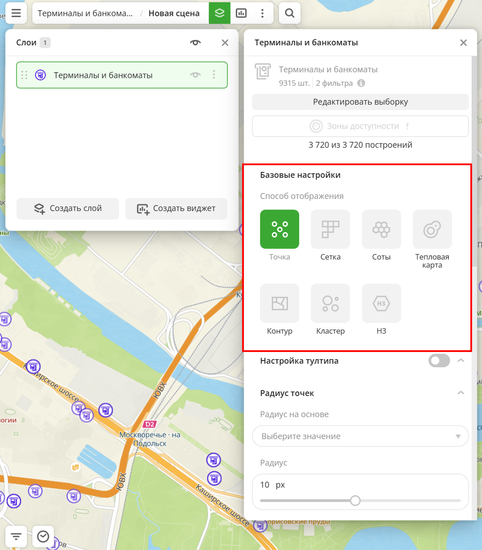Select the H3 hexagon display mode

381,304
